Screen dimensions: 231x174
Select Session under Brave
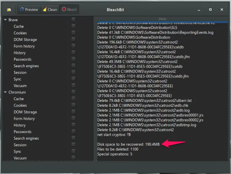coord(20,72)
